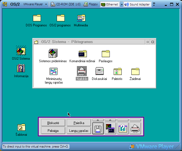The width and height of the screenshot is (182, 151).
Task: Click the command prompt launchpad icon
Action: pos(110,129)
